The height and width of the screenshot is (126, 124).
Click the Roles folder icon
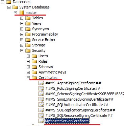pos(34,61)
